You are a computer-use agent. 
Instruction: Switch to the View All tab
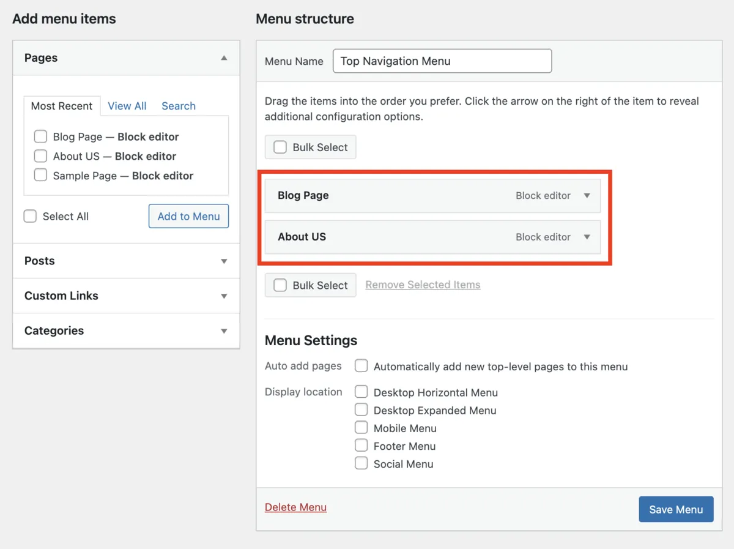point(127,106)
